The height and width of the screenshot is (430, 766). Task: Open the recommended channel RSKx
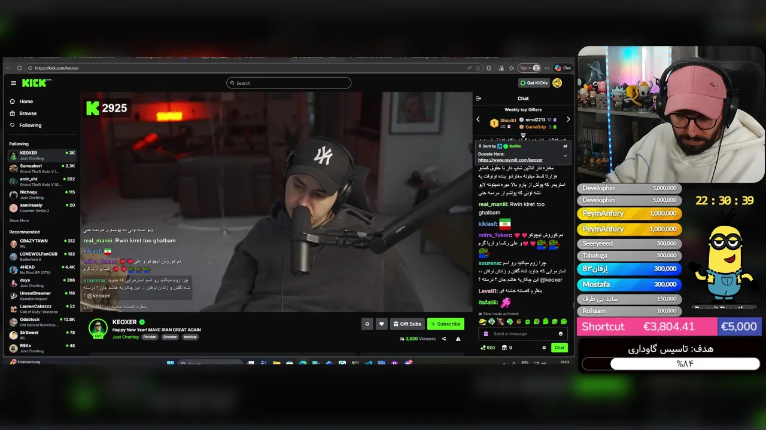click(42, 348)
